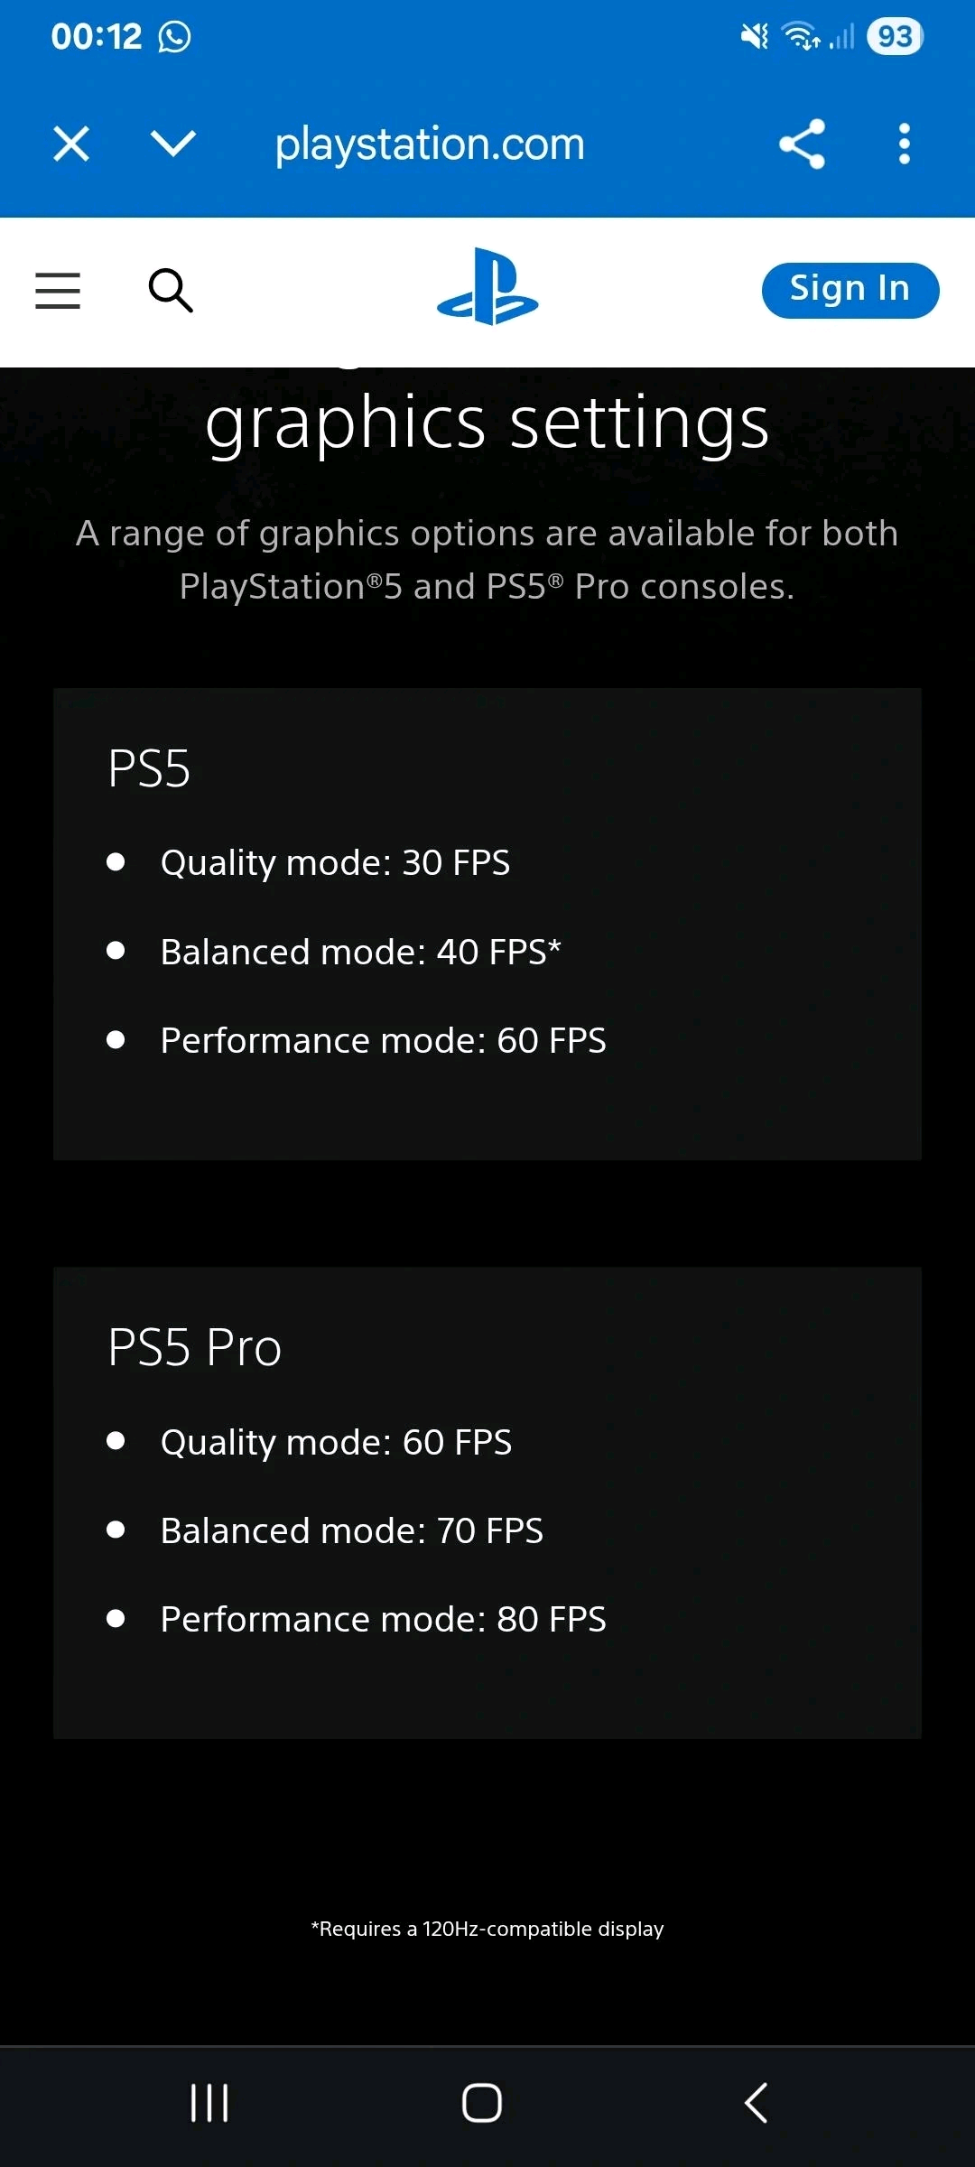Expand the down chevron next to close

click(173, 144)
